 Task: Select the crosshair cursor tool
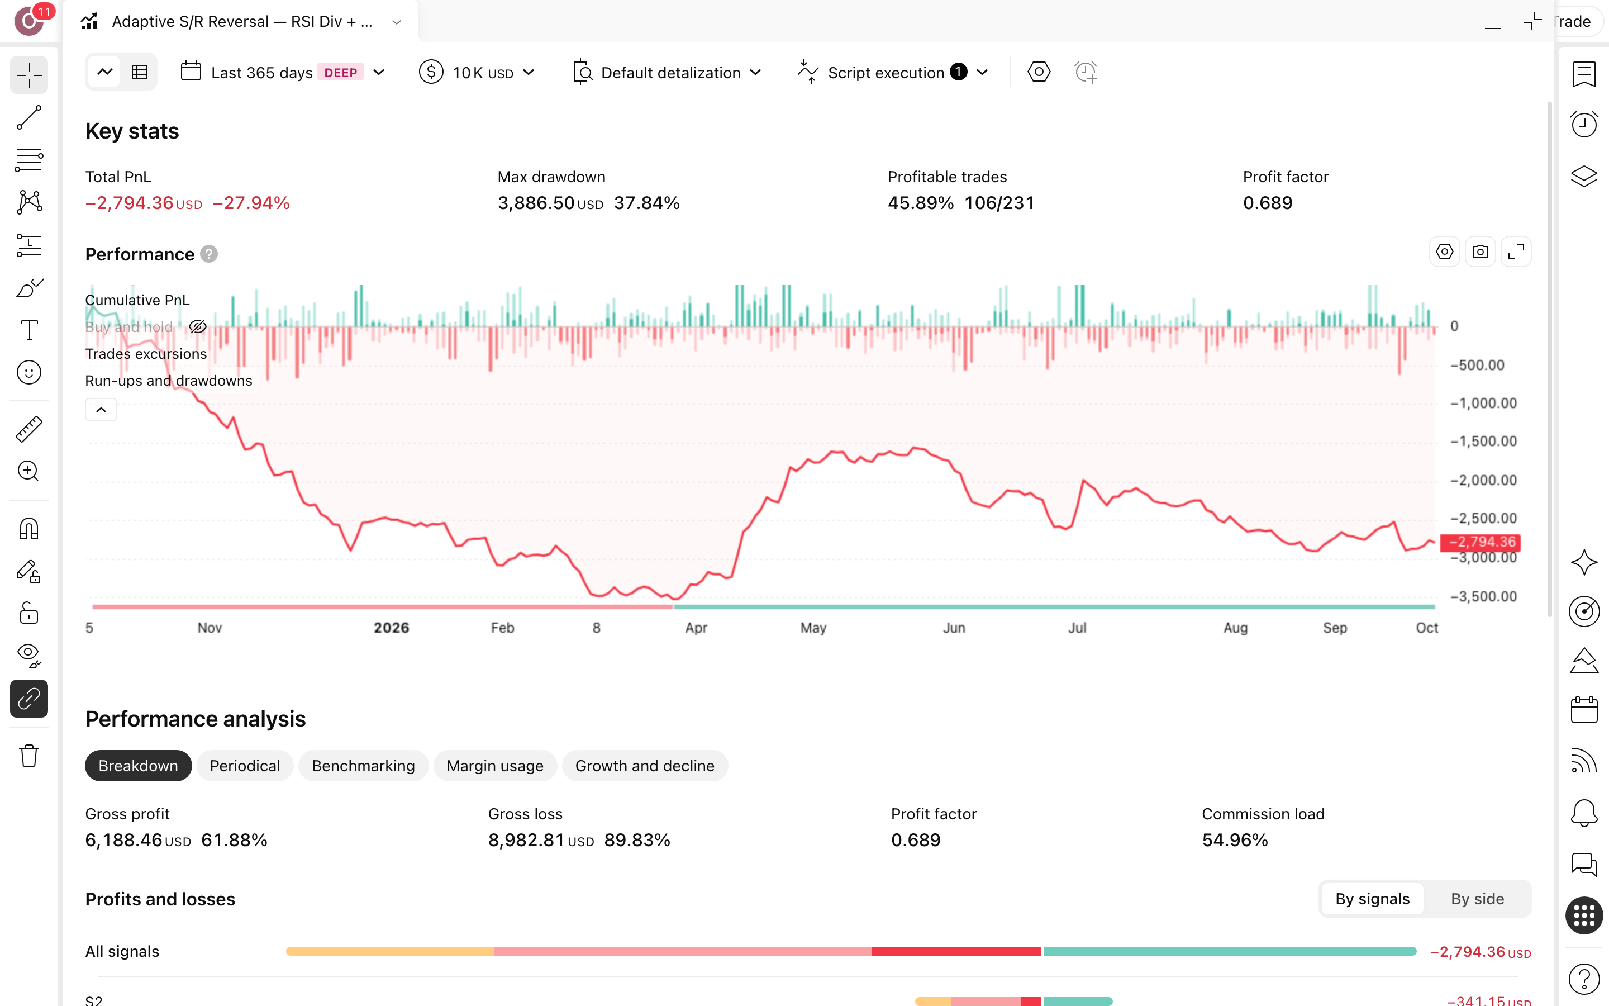(28, 75)
